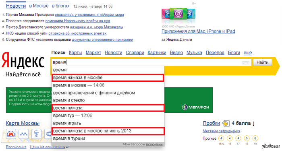The image size is (282, 151).
Task: Expand more services via ещё
Action: point(248,53)
